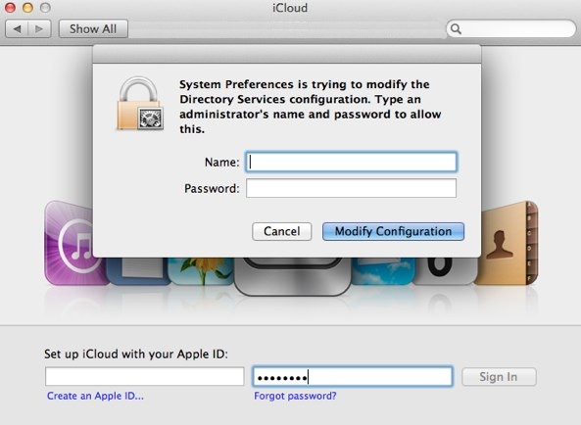The height and width of the screenshot is (425, 581).
Task: Click the Apple ID email field
Action: pos(144,376)
